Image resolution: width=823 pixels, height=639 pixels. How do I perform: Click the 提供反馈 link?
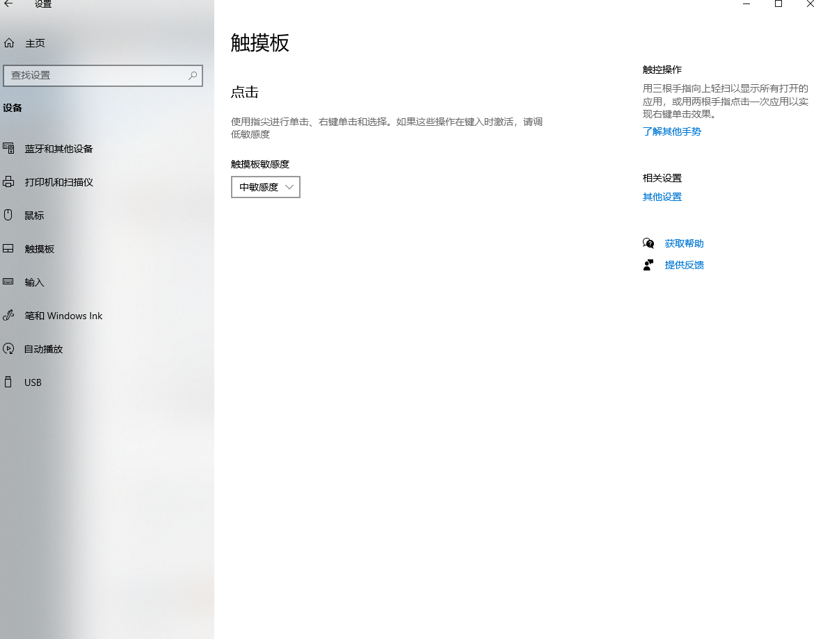(685, 265)
